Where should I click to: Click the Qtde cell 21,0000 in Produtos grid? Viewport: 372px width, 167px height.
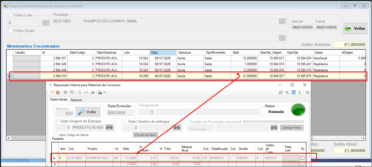(x=129, y=158)
